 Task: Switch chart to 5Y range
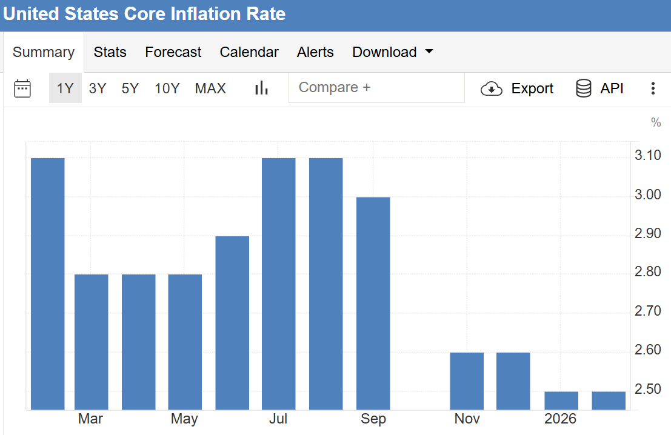(130, 88)
